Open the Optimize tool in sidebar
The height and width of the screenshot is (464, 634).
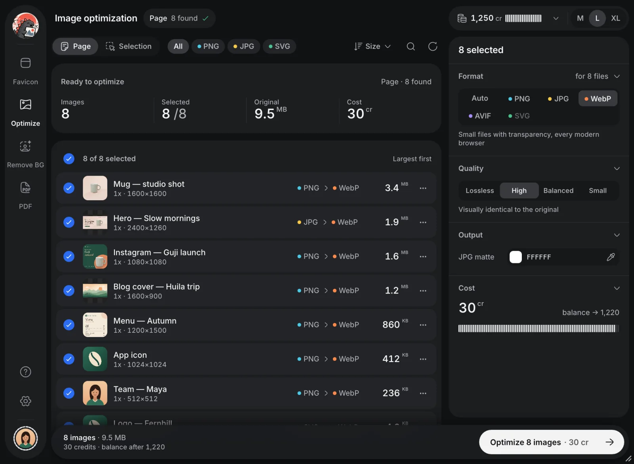click(x=25, y=113)
